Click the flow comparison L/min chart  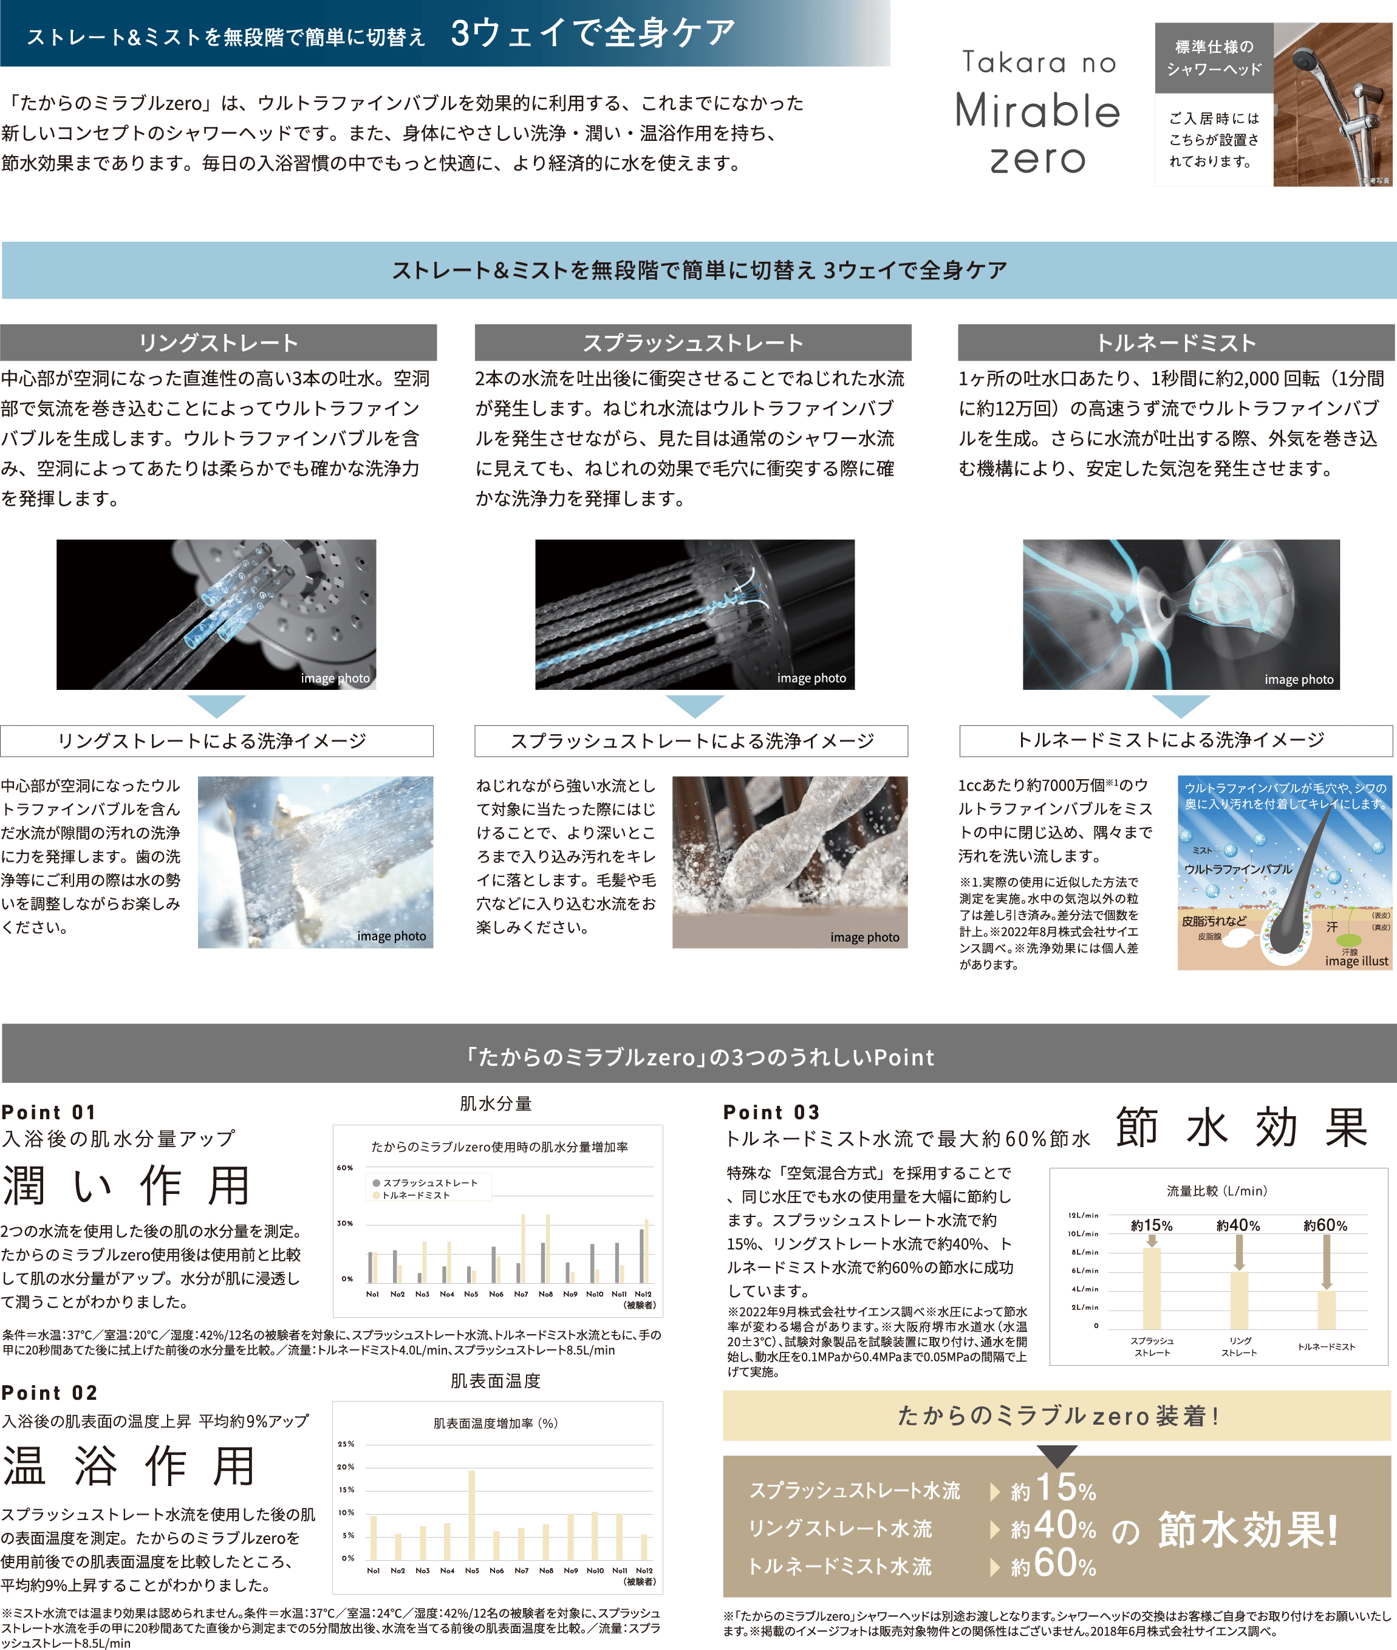point(1219,1267)
